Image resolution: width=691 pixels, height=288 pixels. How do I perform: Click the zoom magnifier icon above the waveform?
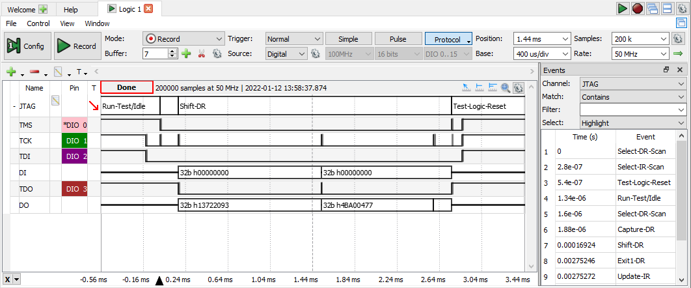(x=505, y=87)
